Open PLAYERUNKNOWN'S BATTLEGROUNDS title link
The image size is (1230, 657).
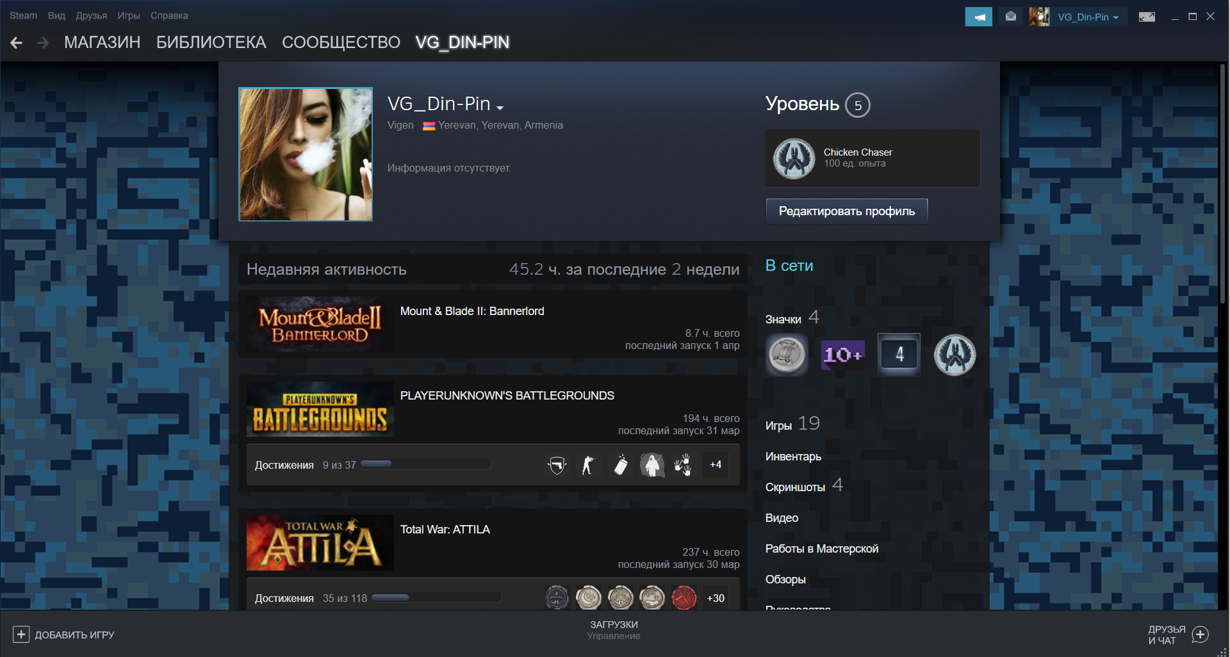[507, 396]
